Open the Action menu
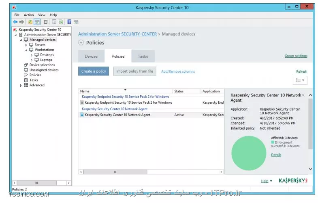 [29, 15]
